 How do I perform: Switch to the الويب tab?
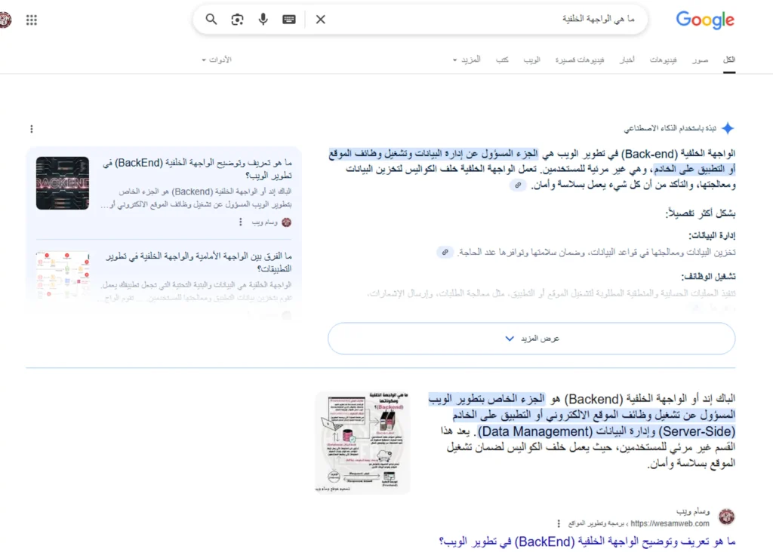point(532,60)
